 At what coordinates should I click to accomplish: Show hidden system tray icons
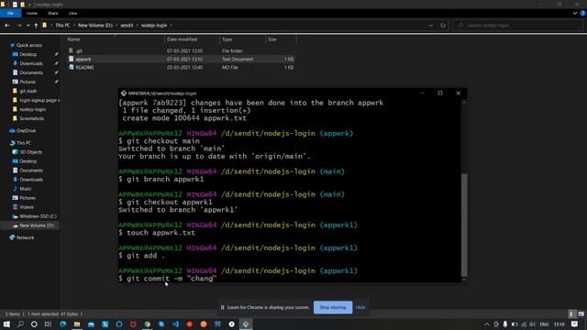point(487,324)
